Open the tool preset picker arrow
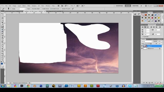Screen dimensions: 164x92 (5, 9)
